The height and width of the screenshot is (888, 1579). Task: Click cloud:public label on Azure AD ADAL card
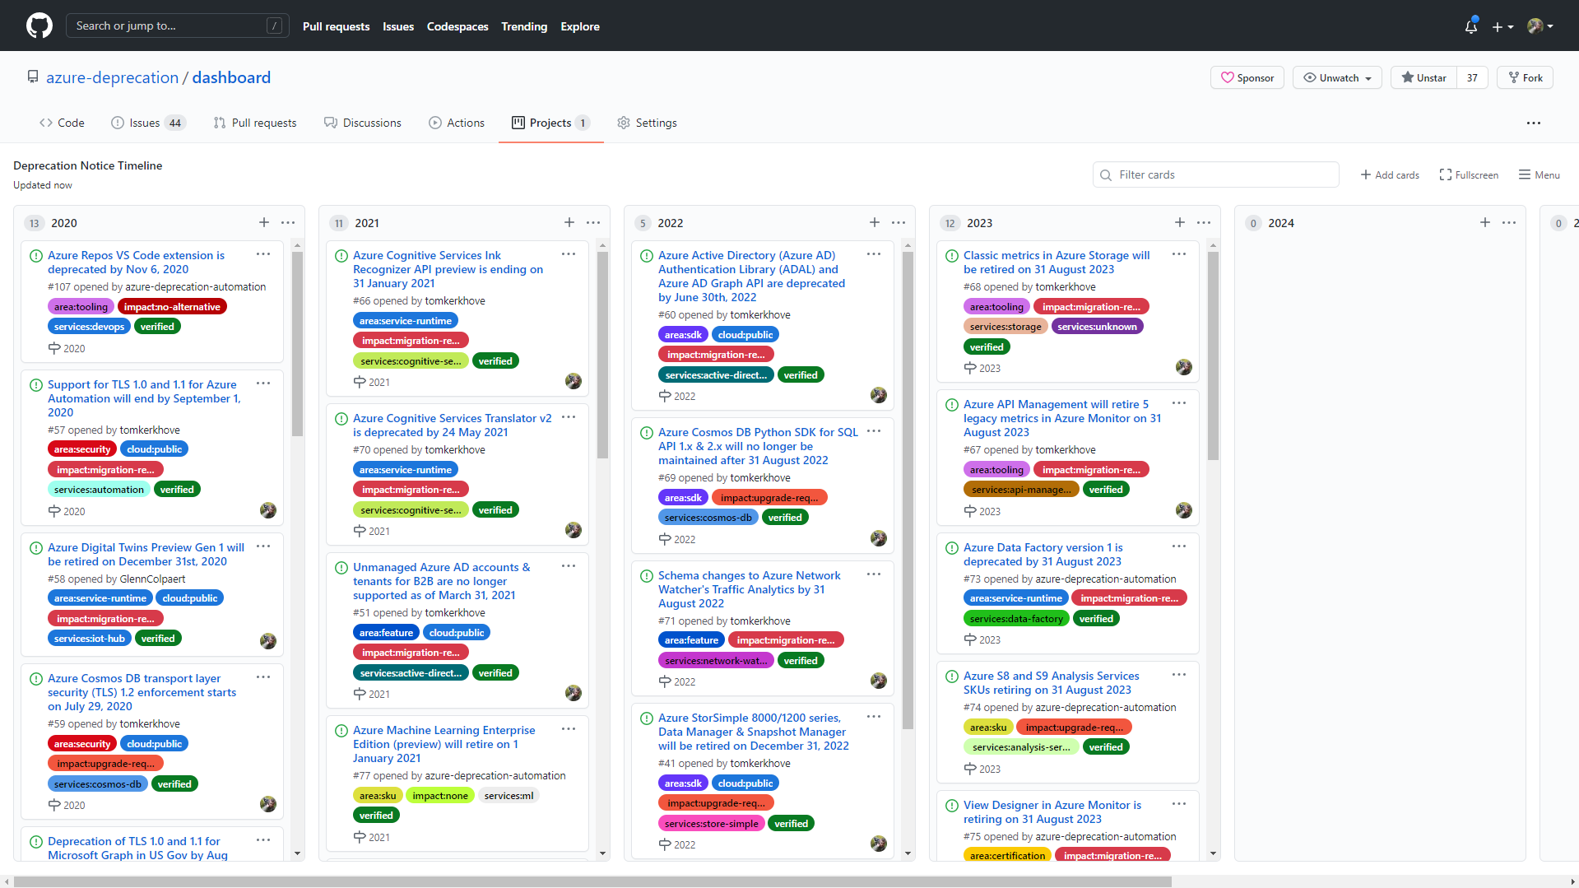tap(745, 334)
